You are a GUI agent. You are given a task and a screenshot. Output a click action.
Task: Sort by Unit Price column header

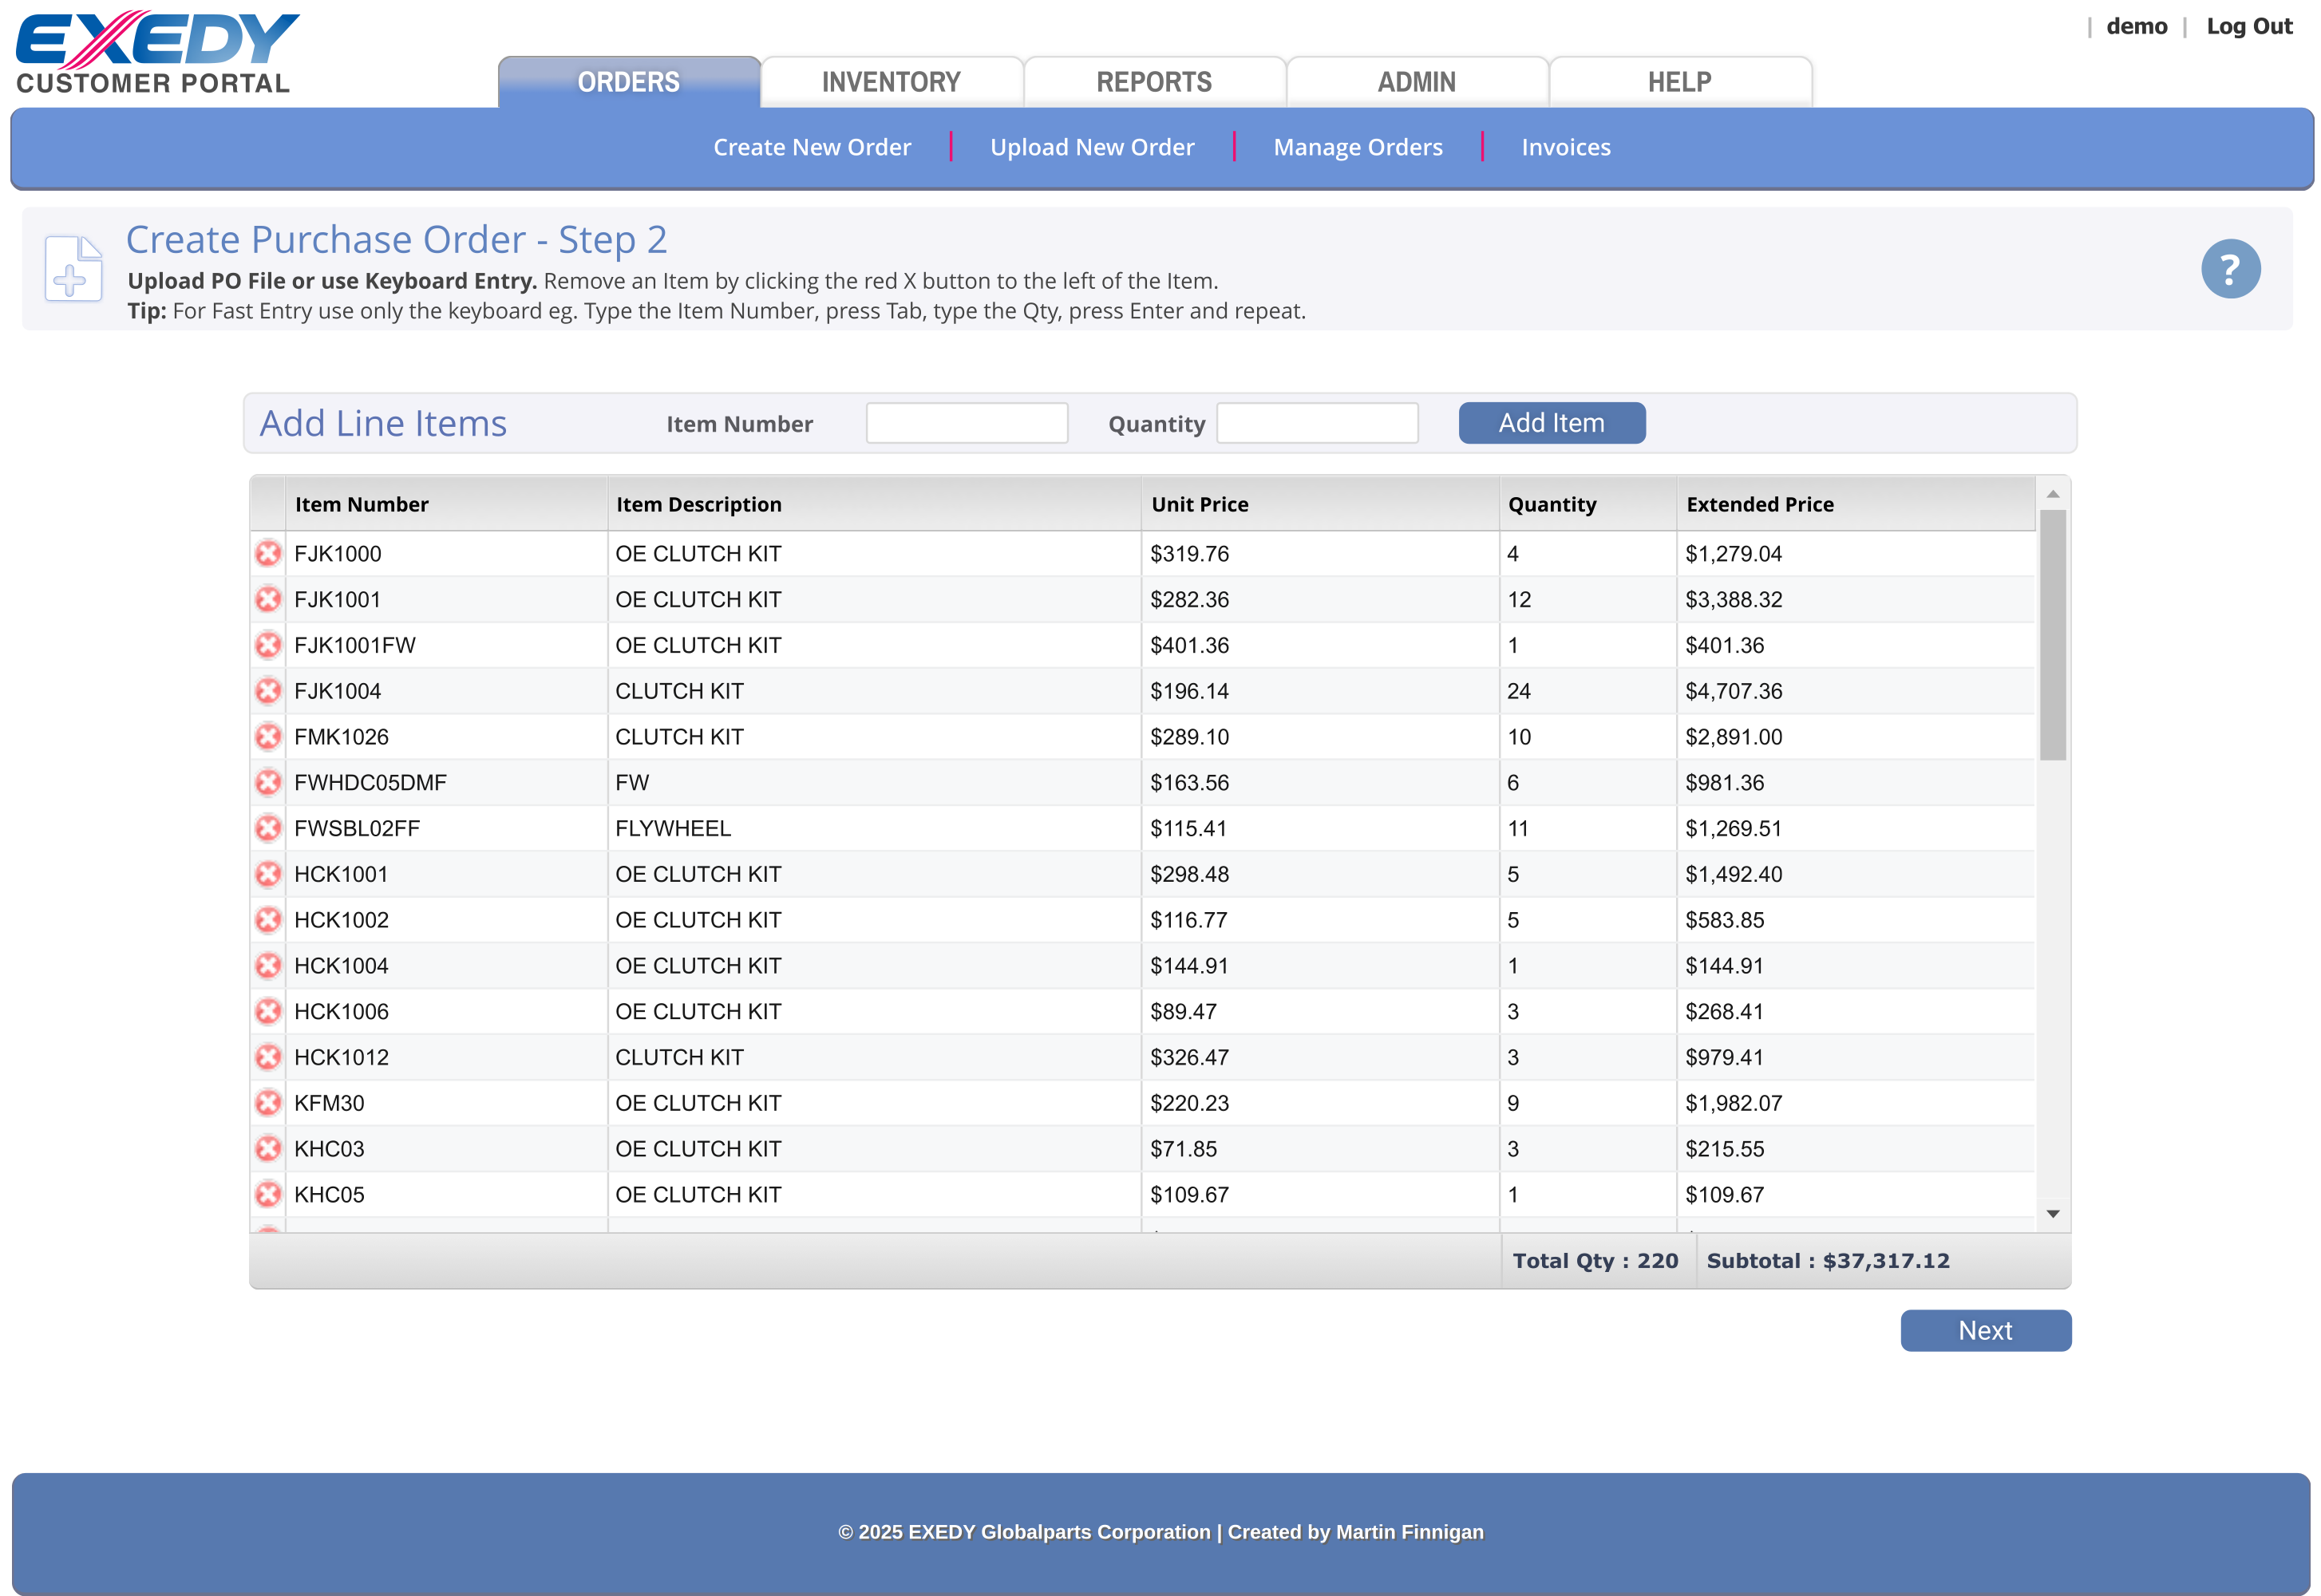(1320, 504)
